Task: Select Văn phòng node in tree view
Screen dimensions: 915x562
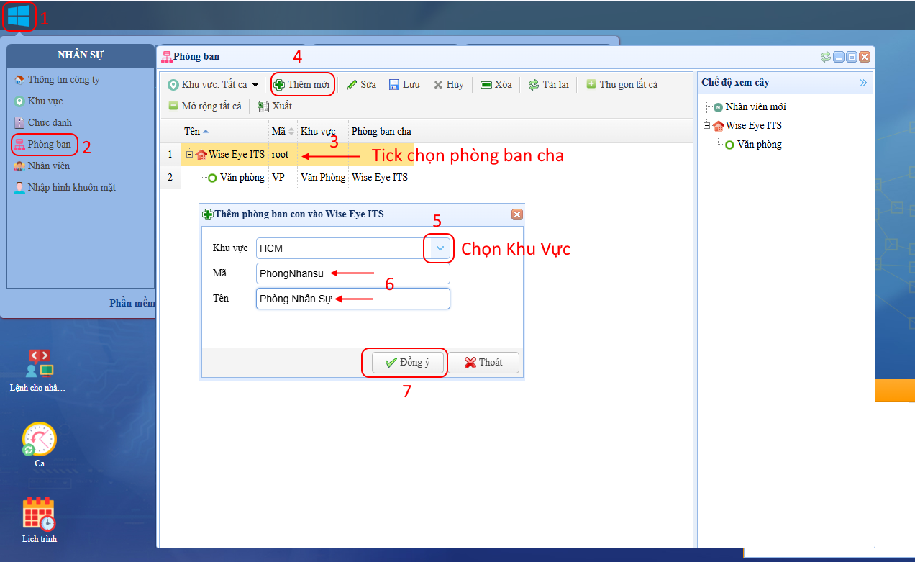Action: (x=759, y=144)
